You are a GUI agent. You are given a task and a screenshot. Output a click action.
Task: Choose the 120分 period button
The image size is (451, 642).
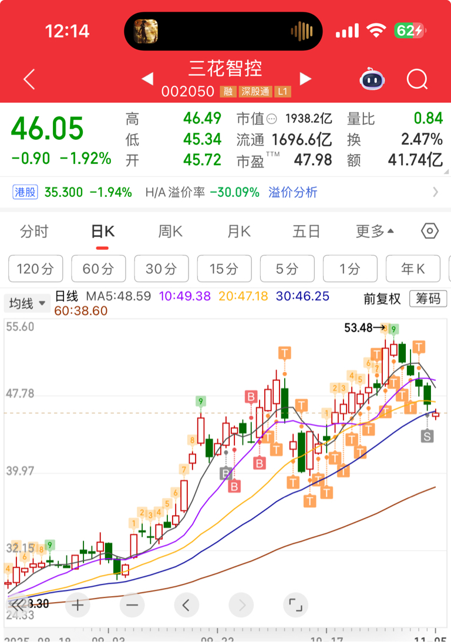pyautogui.click(x=36, y=269)
